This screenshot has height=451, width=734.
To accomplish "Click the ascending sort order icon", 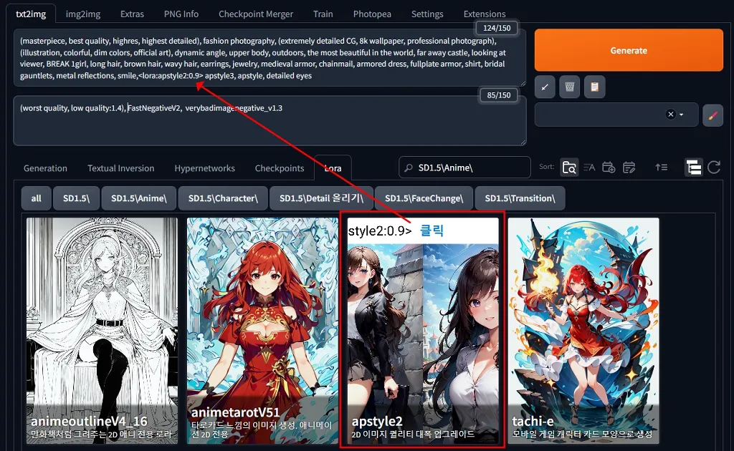I will [x=661, y=168].
